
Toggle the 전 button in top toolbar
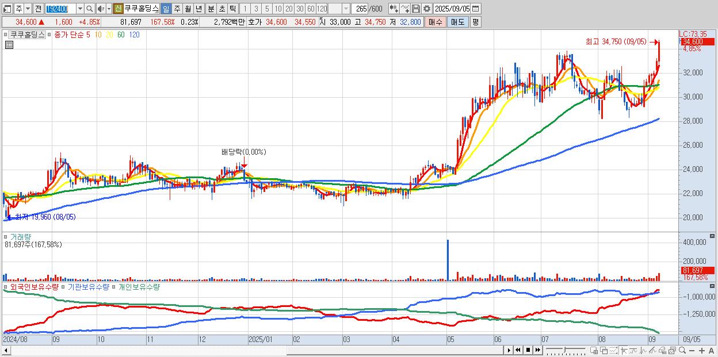pyautogui.click(x=38, y=9)
